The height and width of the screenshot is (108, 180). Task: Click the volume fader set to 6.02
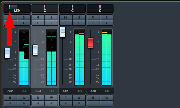tap(63, 32)
